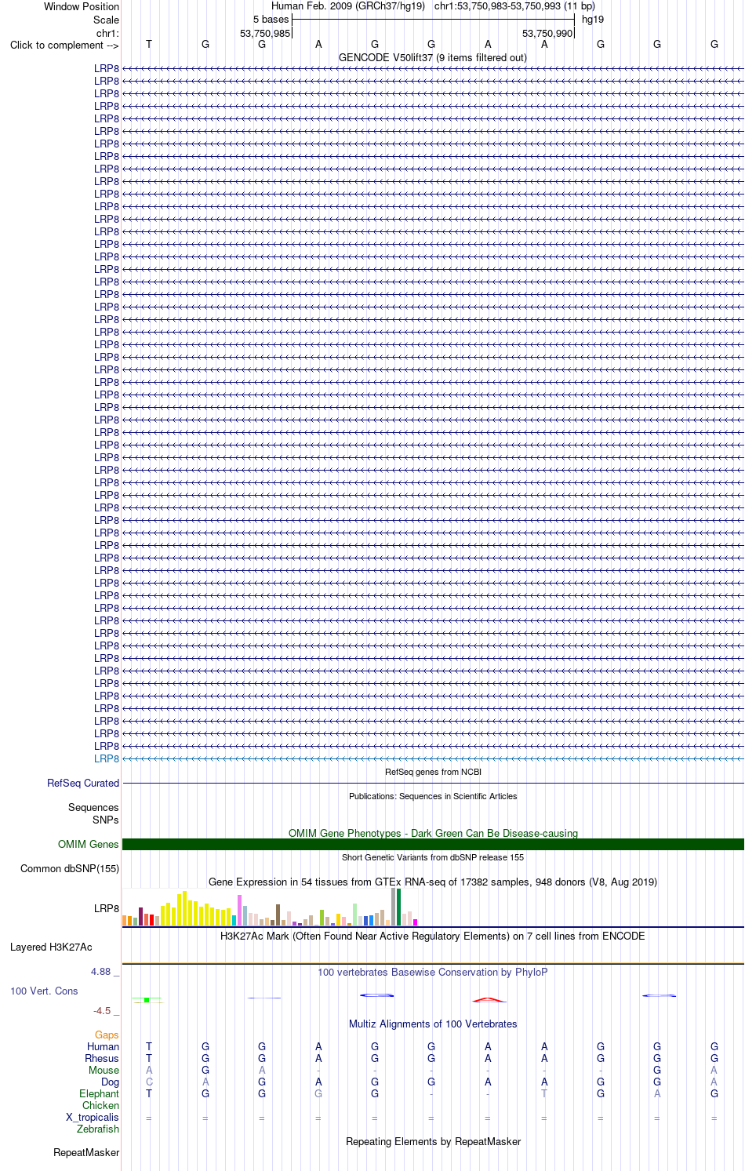
Task: Open Publications: Sequences in Scientific Articles title
Action: (433, 796)
